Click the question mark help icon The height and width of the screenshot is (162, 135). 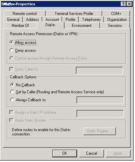[123, 4]
